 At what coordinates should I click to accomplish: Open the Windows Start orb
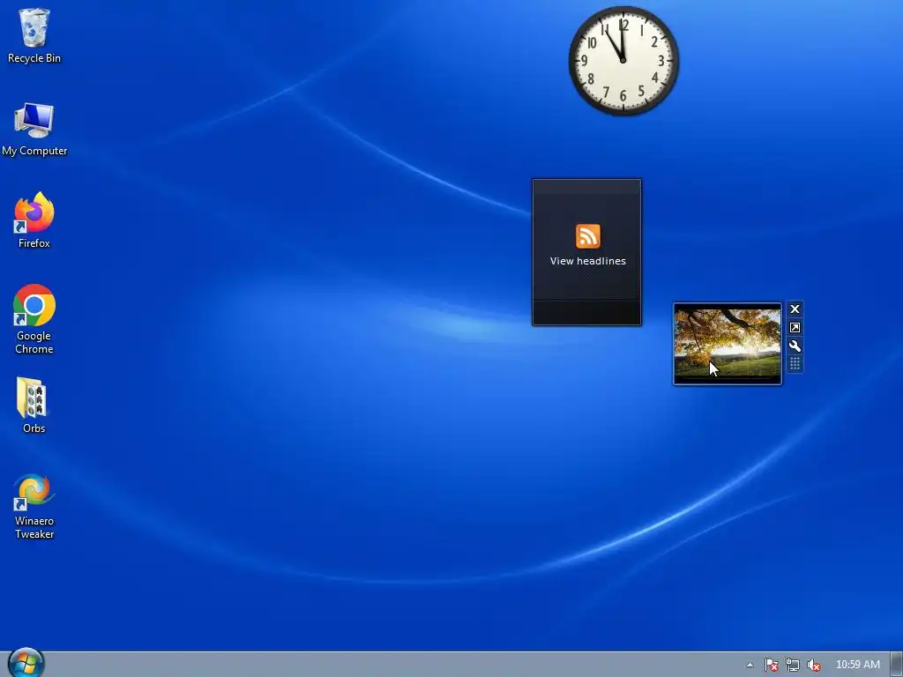26,663
